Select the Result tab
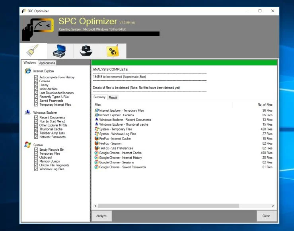Viewport: 294px width, 231px height. pos(113,97)
